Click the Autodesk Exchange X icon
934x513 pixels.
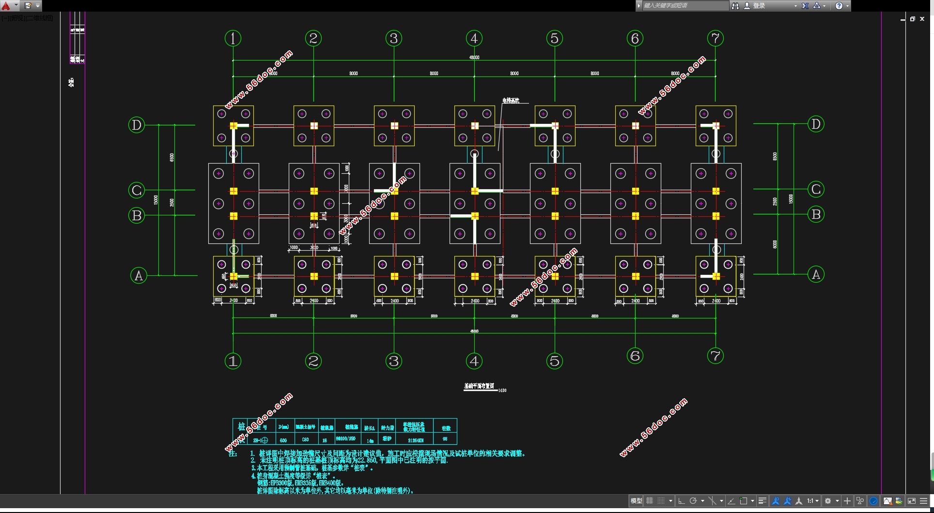(805, 6)
